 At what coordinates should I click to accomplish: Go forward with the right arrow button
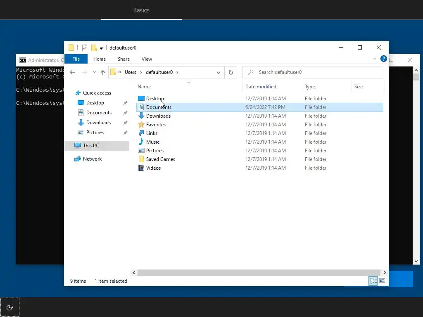(x=84, y=72)
